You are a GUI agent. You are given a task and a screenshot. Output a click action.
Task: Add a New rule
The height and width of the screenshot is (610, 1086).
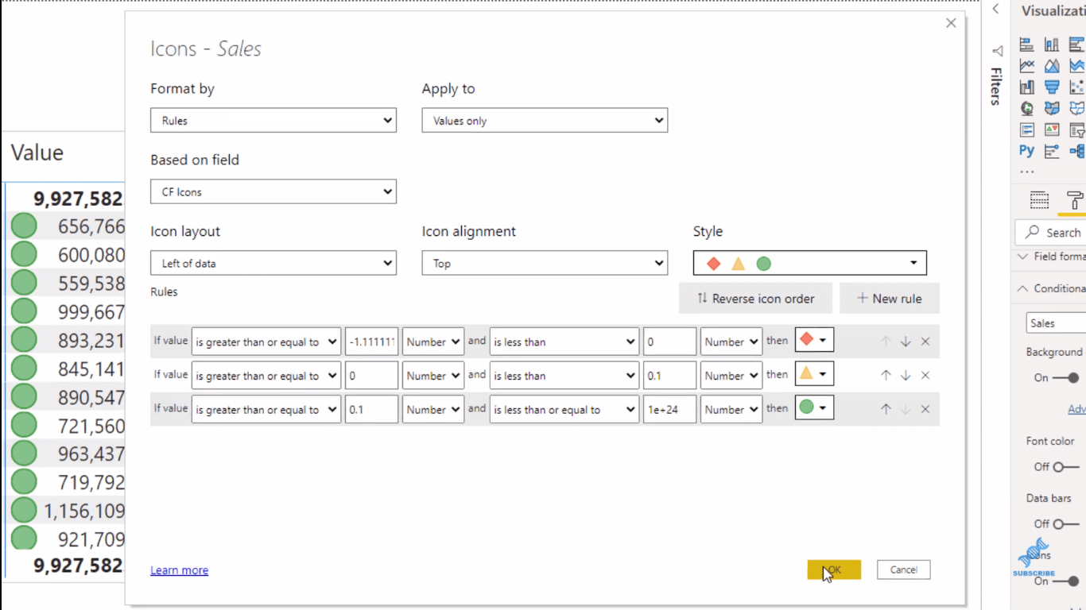coord(890,299)
